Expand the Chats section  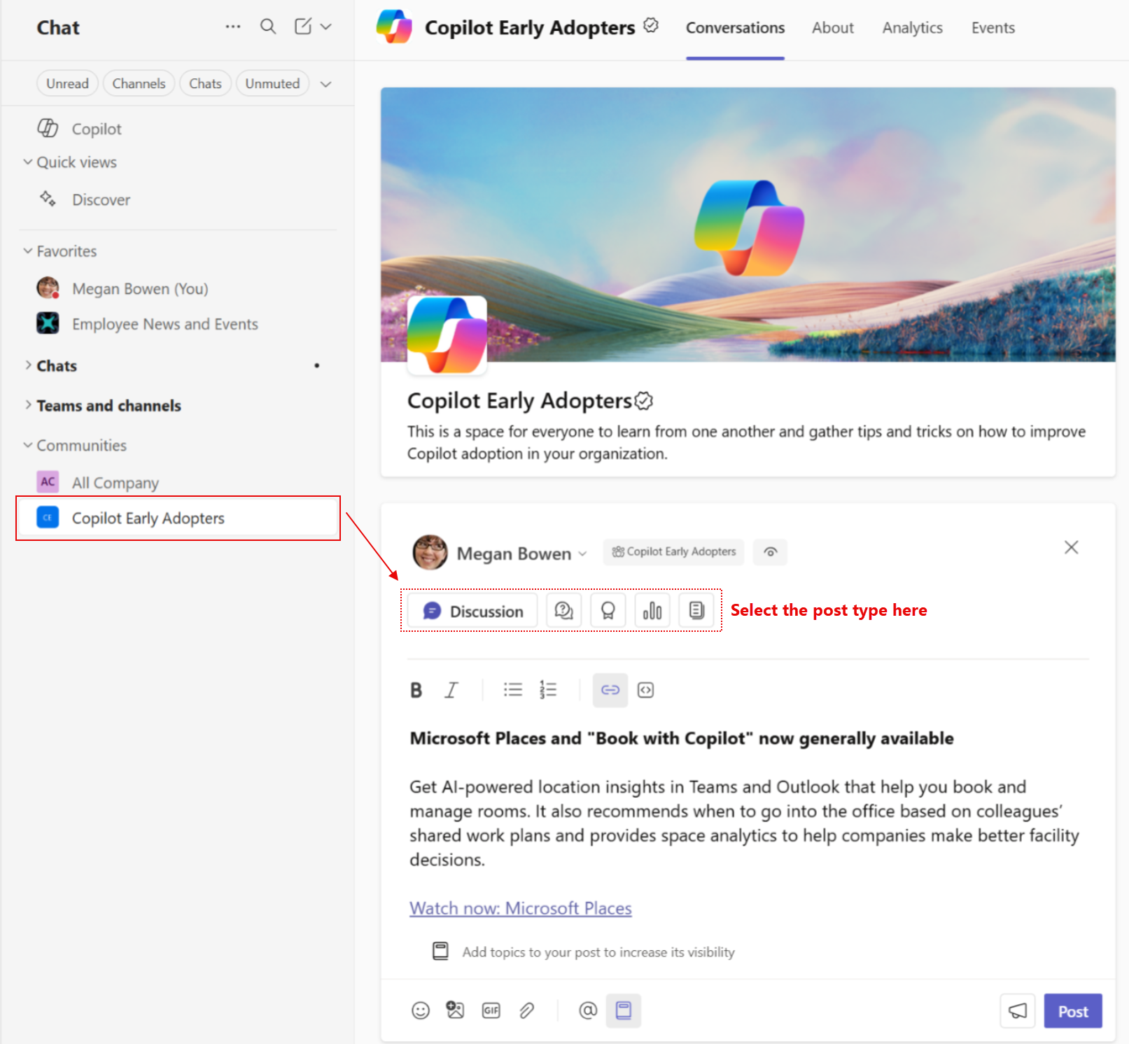click(x=57, y=365)
